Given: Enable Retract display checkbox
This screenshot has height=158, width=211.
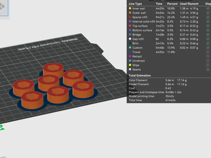Looking at the screenshot, I should [208, 56].
